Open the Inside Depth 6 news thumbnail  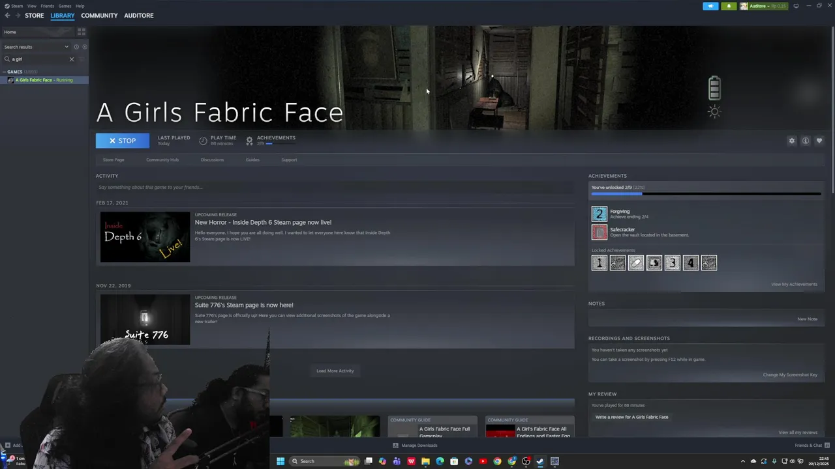145,237
